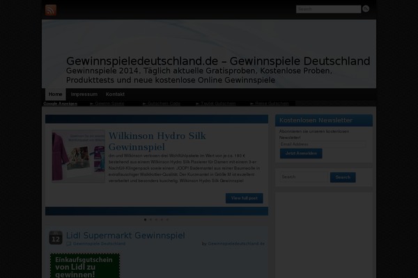
Task: Open the Lidl Supermarkt Gewinnspiel post title
Action: tap(125, 236)
